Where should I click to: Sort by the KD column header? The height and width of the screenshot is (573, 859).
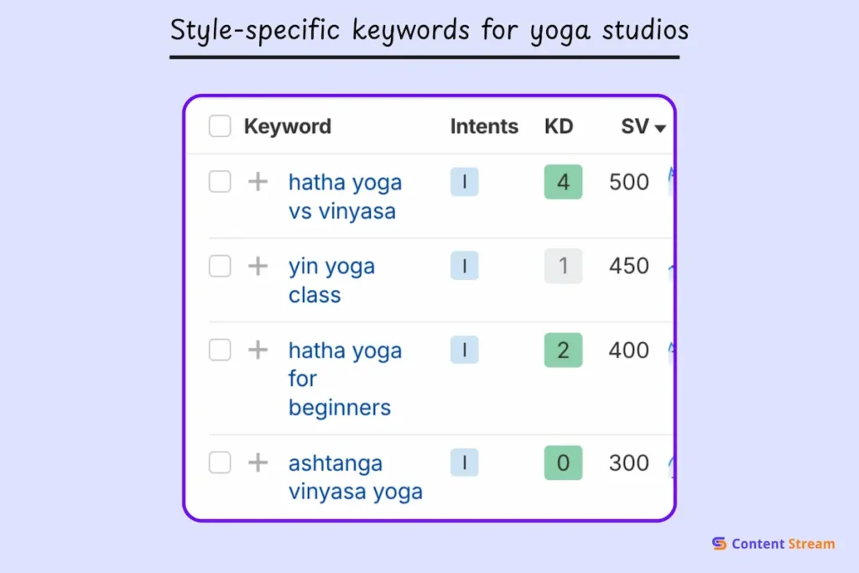(x=560, y=126)
